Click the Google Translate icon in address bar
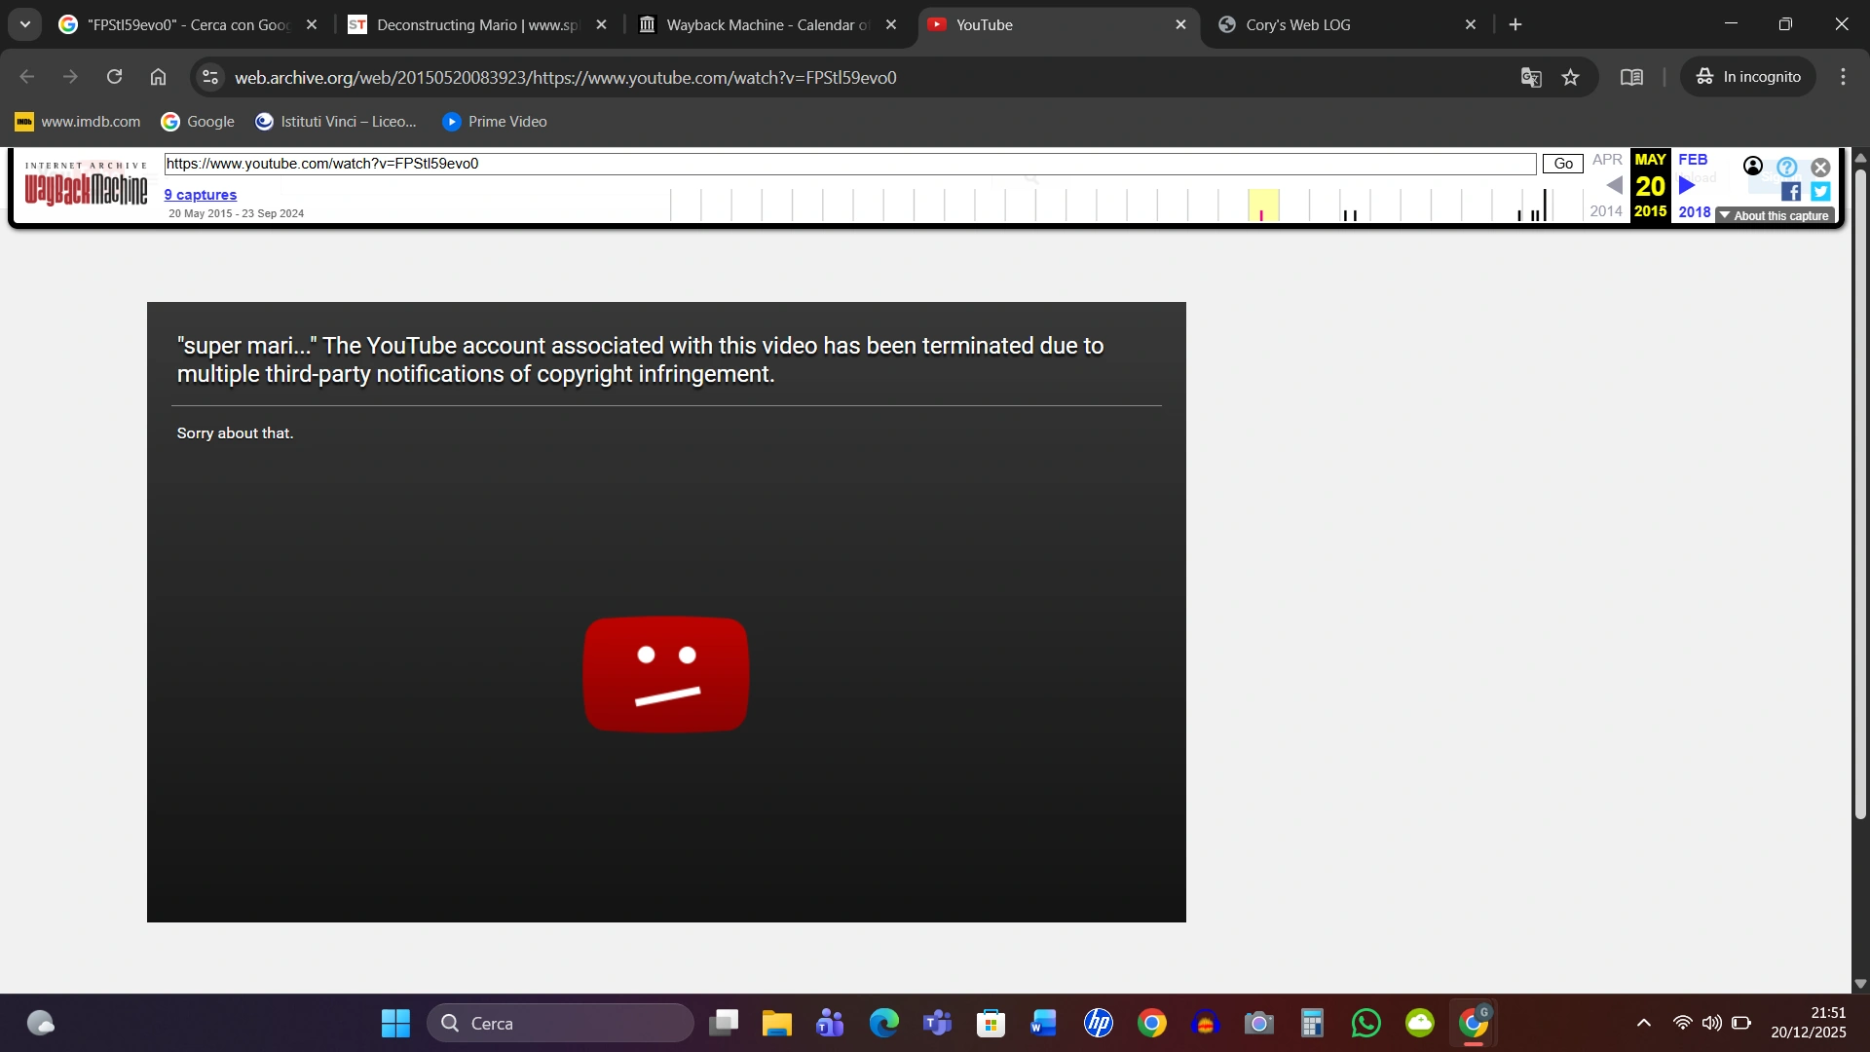The image size is (1870, 1052). [1530, 77]
